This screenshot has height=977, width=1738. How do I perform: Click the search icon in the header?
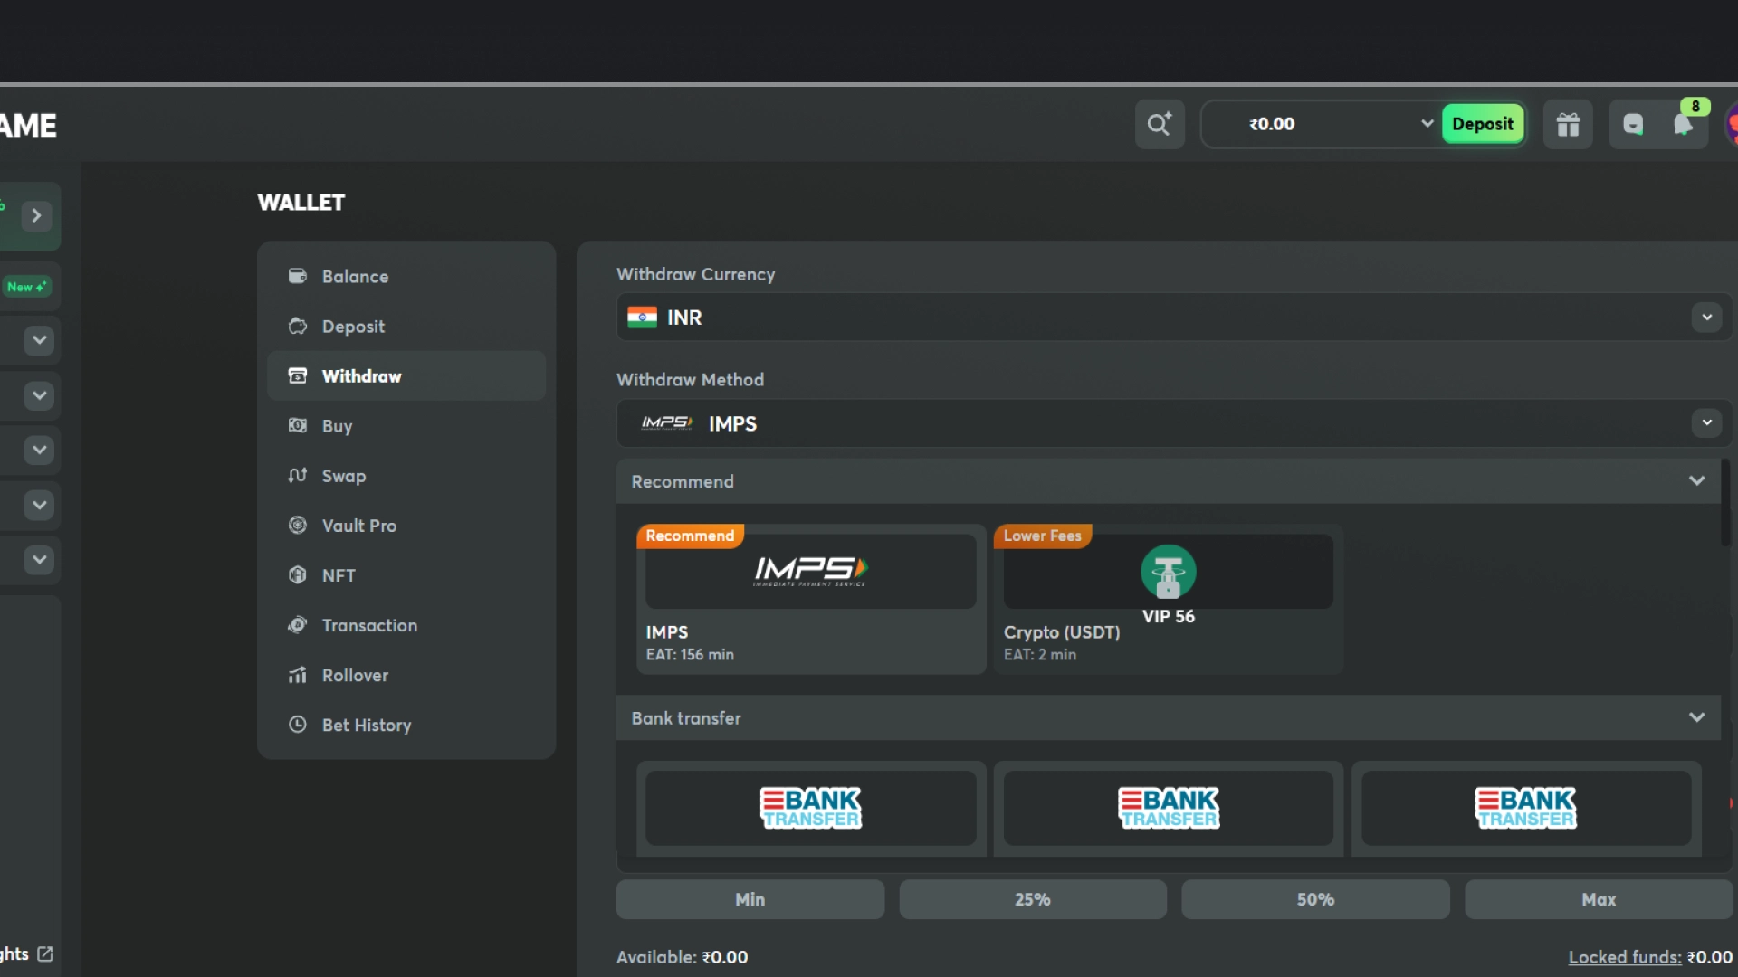[1160, 124]
